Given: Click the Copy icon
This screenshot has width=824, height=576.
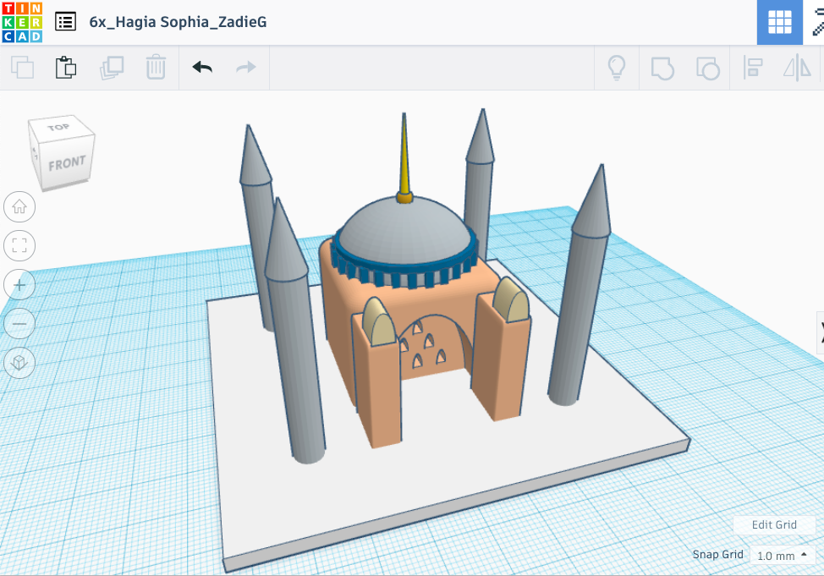Looking at the screenshot, I should (x=22, y=68).
